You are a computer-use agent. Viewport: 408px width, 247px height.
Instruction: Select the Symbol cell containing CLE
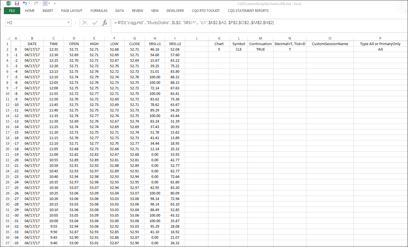[x=239, y=49]
